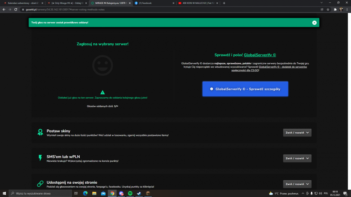Click the page vertical scrollbar
The height and width of the screenshot is (197, 351).
pos(350,101)
